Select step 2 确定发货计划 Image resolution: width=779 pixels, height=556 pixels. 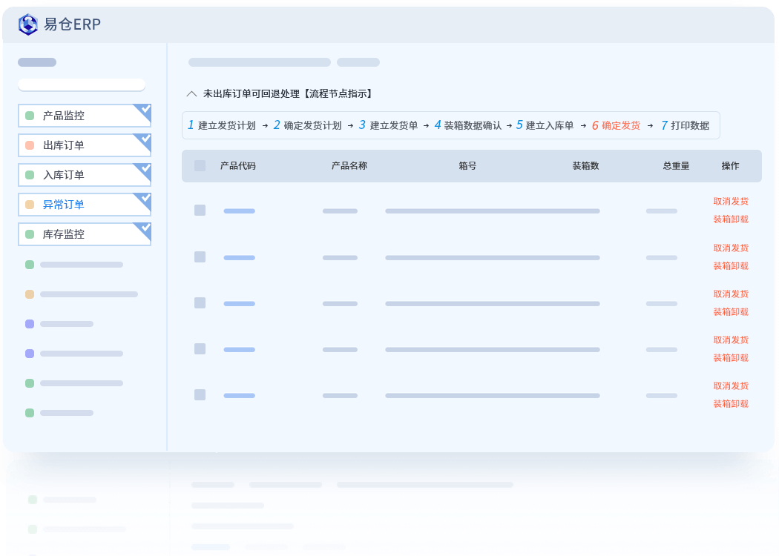[x=308, y=125]
